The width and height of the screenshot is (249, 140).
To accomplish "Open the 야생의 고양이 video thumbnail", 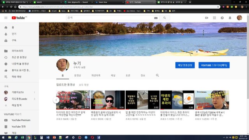I will pos(142,100).
